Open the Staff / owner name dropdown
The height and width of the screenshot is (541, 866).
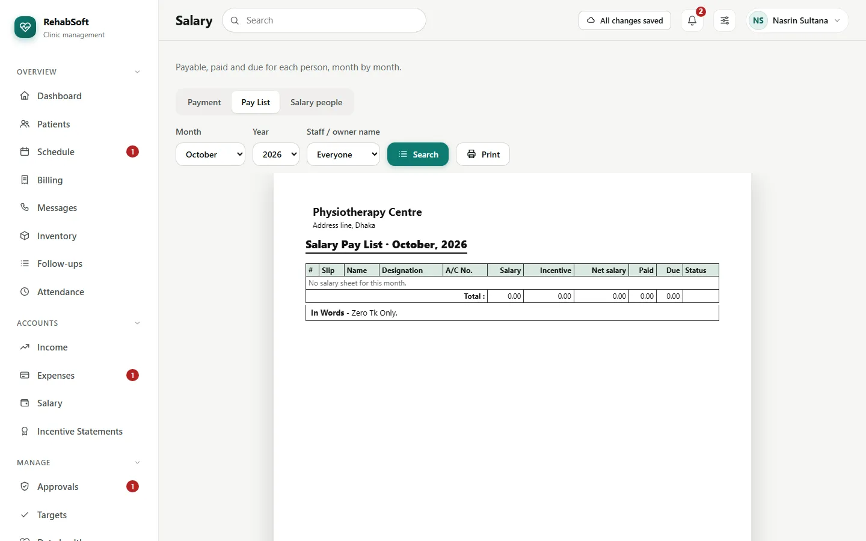pos(343,154)
